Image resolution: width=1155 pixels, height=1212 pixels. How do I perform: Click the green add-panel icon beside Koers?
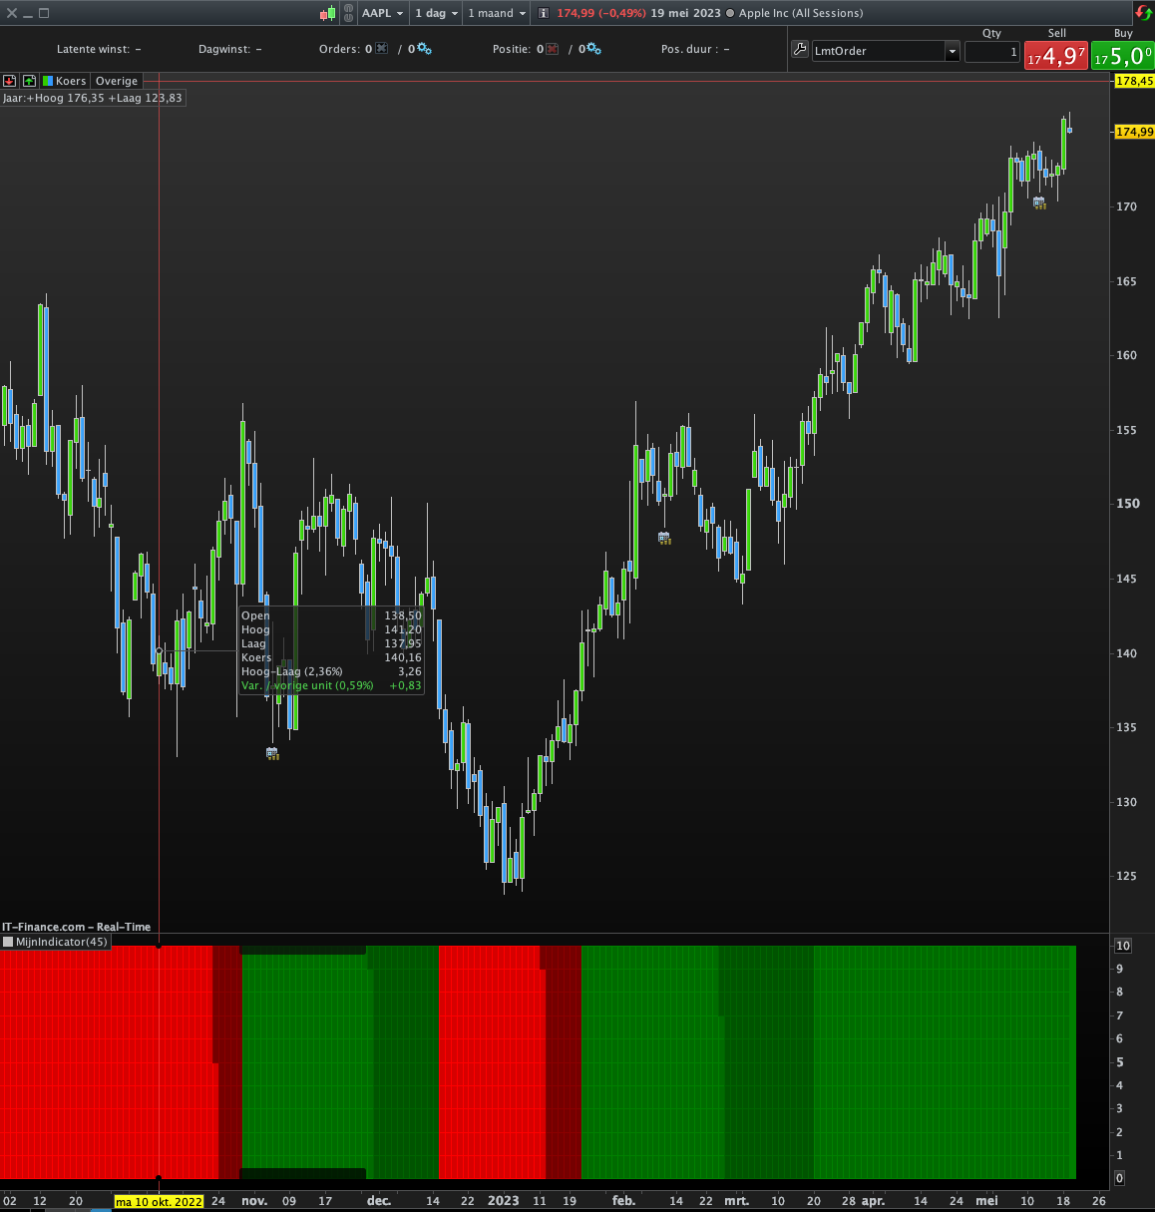pos(29,81)
